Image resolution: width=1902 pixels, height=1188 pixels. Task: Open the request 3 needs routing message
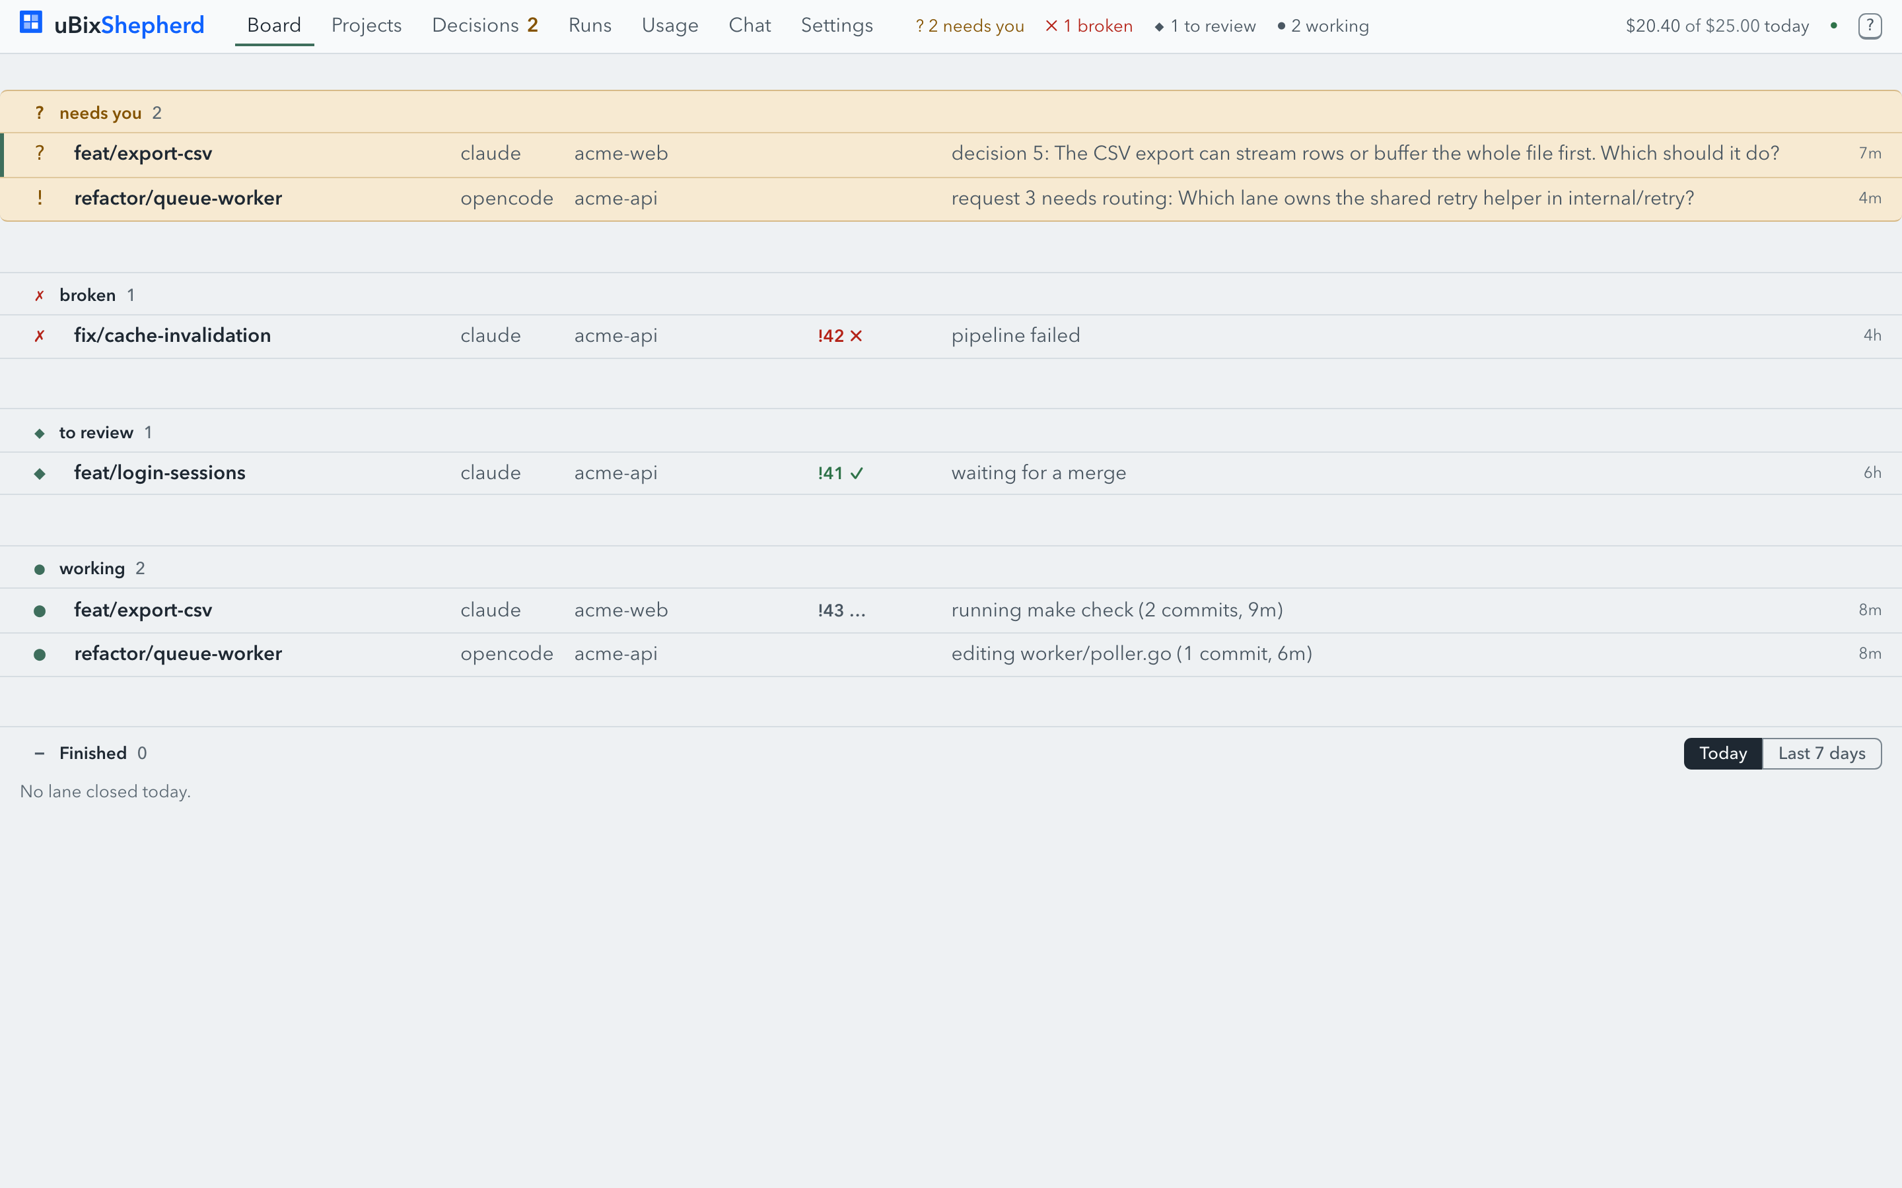(1323, 198)
